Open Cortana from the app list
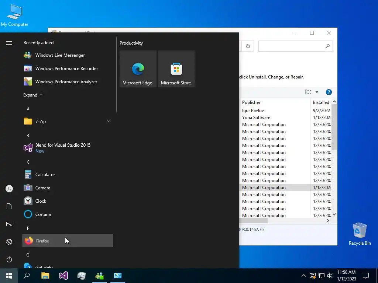Image resolution: width=378 pixels, height=283 pixels. [67, 214]
